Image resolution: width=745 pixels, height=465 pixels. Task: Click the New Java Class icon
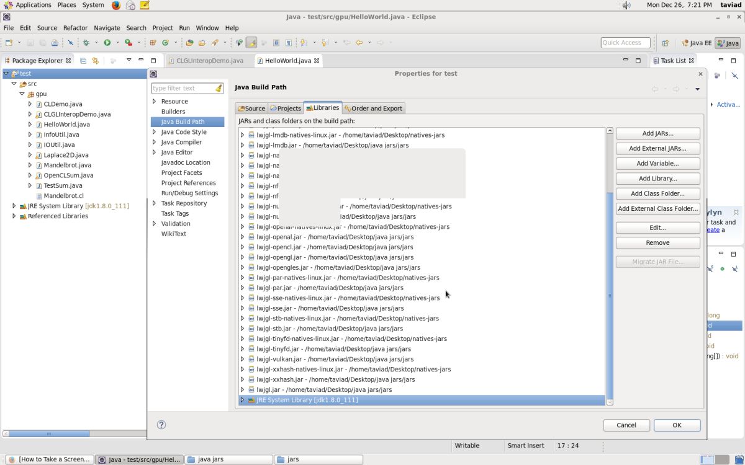point(165,43)
